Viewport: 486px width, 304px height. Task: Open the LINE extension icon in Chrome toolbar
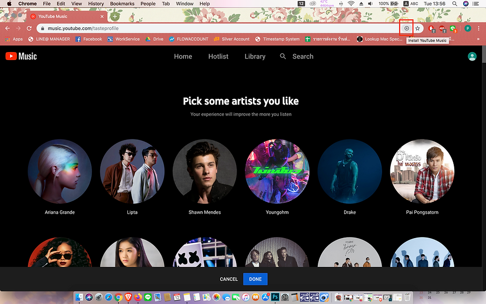point(453,28)
